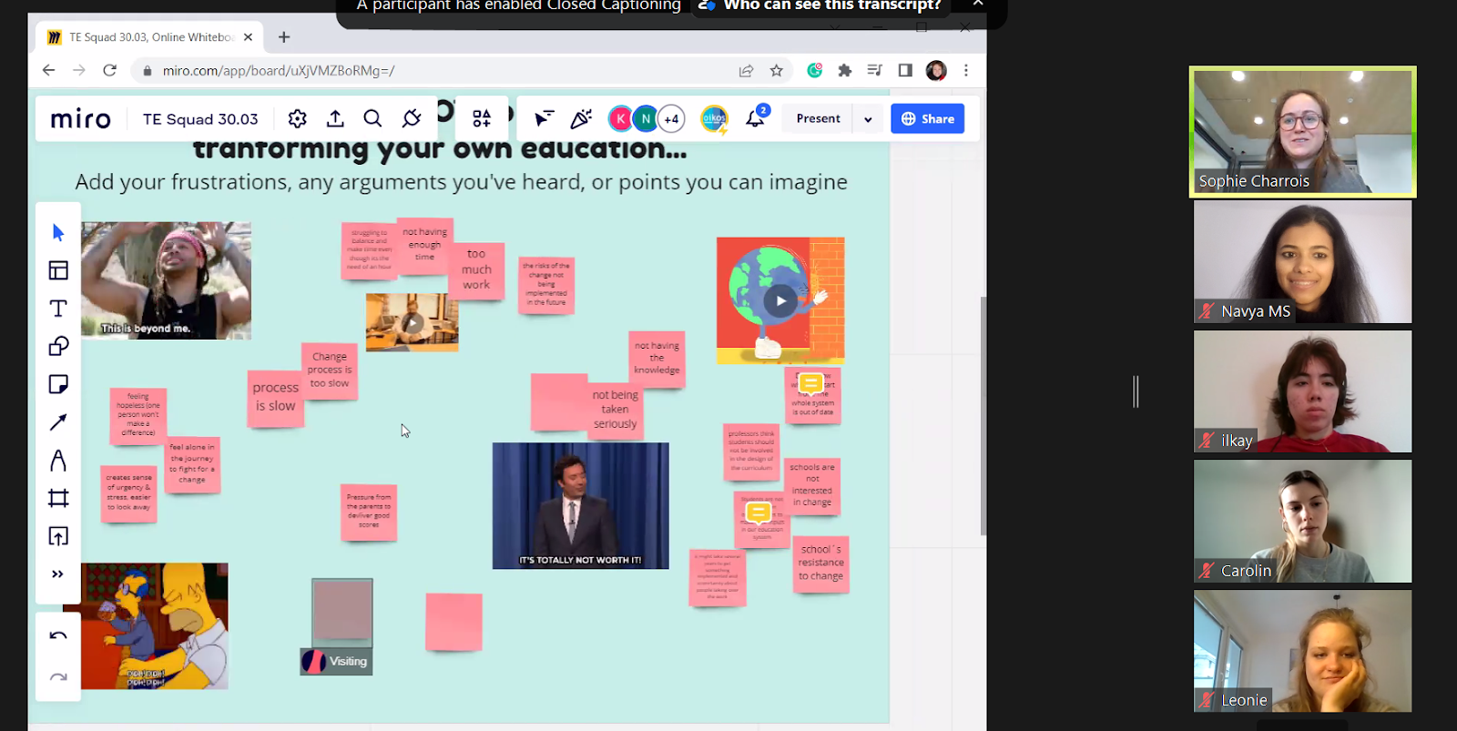This screenshot has height=731, width=1457.
Task: Select Navya MS video tile
Action: click(x=1302, y=262)
